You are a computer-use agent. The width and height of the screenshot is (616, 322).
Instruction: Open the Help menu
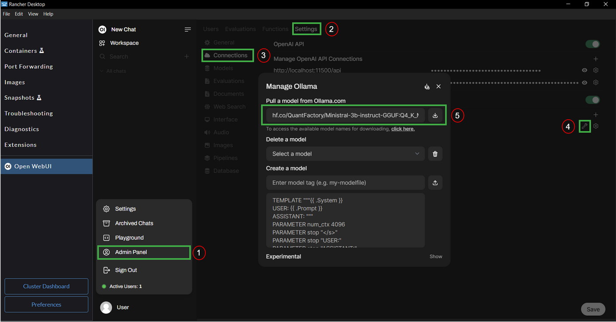pyautogui.click(x=48, y=14)
